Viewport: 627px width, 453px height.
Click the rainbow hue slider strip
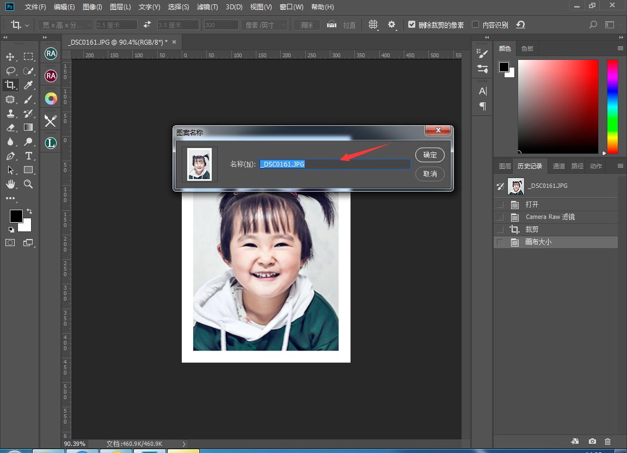tap(612, 106)
